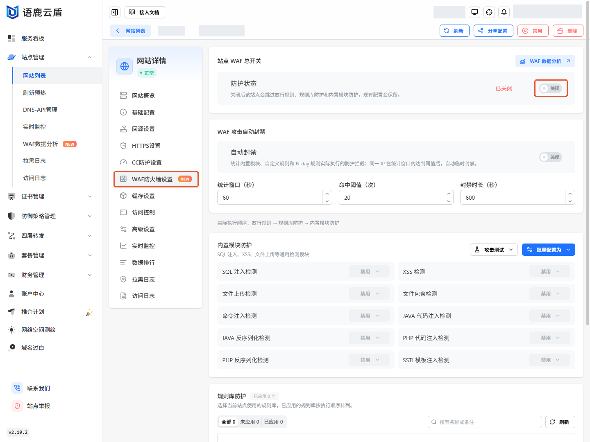
Task: Switch to the 已应用 0 filter tab
Action: [x=273, y=422]
